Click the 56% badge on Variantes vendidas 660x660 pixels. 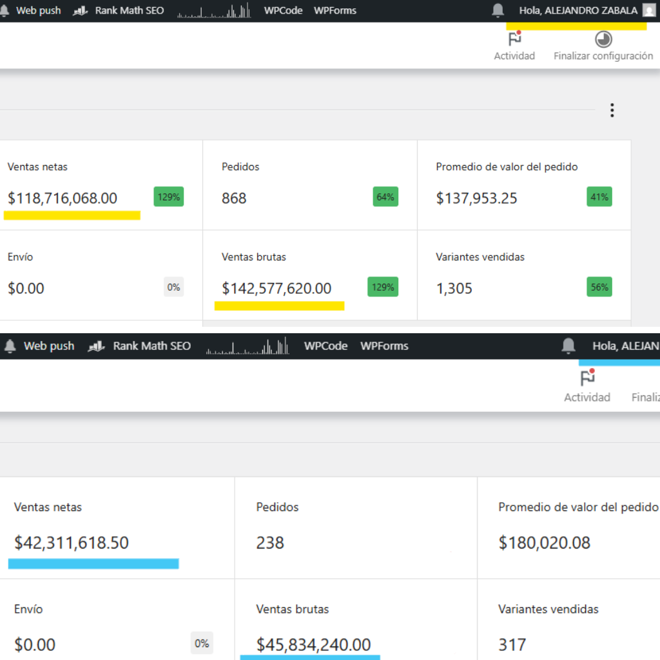[599, 287]
